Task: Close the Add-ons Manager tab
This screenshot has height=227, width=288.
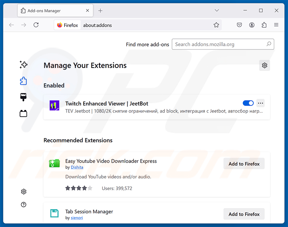Action: click(x=87, y=11)
